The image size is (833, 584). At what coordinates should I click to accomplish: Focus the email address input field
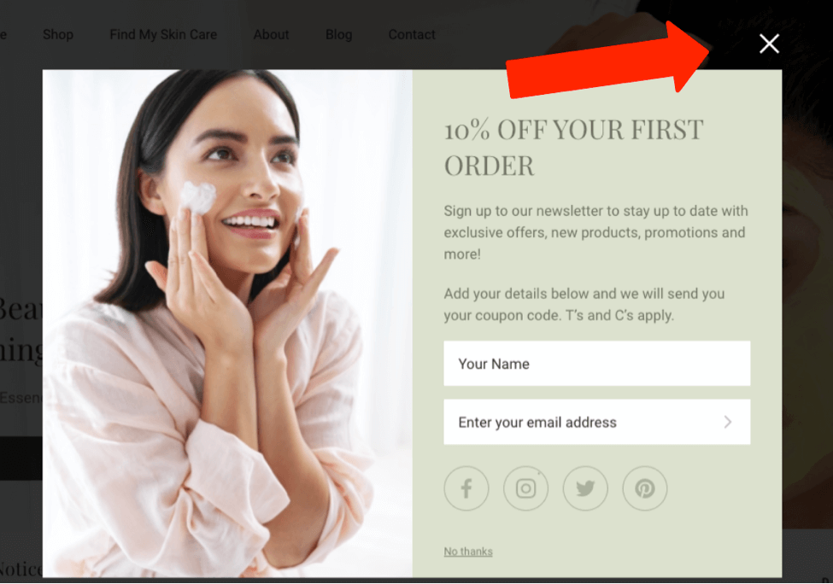[x=597, y=422]
